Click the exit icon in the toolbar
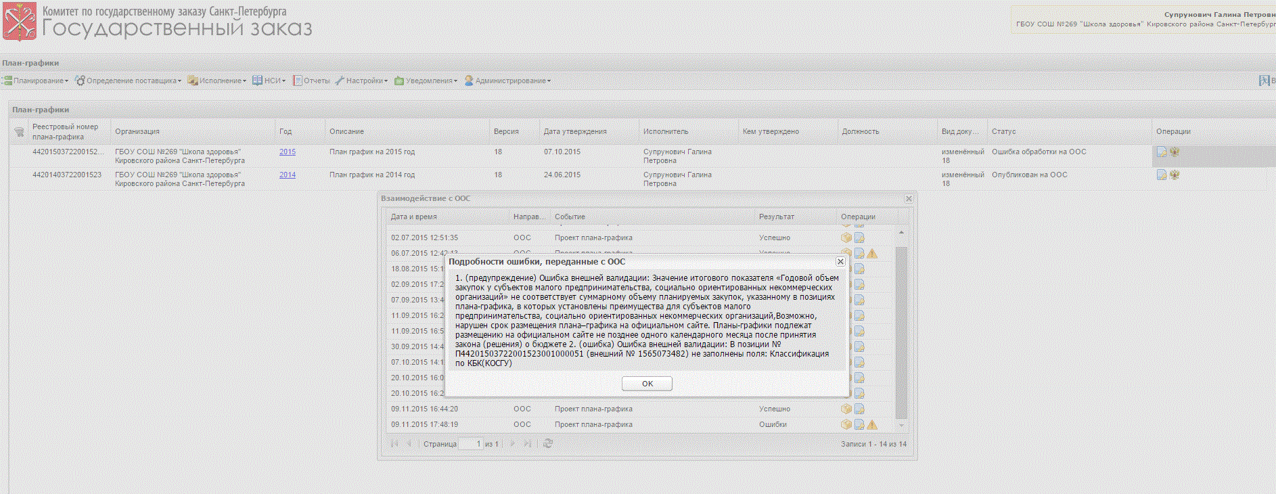Image resolution: width=1276 pixels, height=494 pixels. (x=1264, y=81)
